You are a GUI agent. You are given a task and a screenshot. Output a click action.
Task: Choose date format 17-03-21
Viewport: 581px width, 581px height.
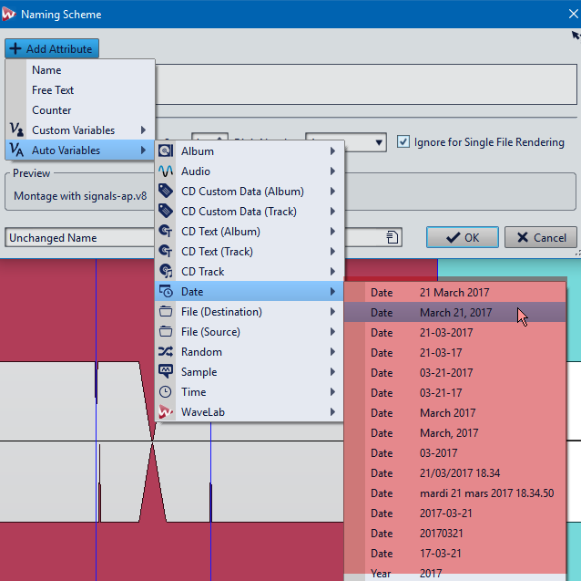(x=455, y=553)
